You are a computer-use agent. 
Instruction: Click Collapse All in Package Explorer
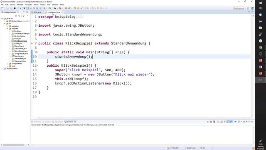pyautogui.click(x=16, y=16)
